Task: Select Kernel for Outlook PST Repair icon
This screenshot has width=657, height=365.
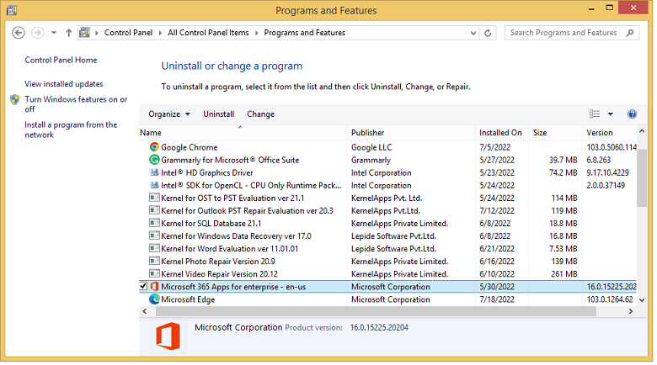Action: point(154,210)
